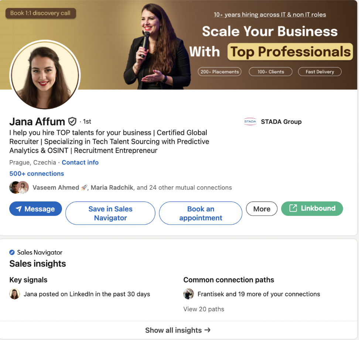Click the STADA Group company logo

(250, 122)
